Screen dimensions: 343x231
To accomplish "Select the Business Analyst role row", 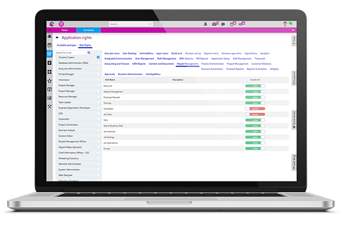I will coord(78,130).
